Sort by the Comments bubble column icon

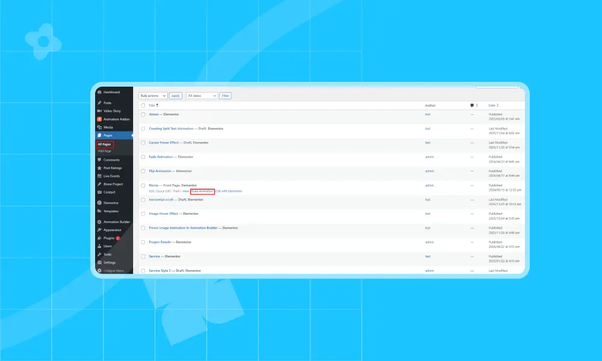click(x=473, y=105)
